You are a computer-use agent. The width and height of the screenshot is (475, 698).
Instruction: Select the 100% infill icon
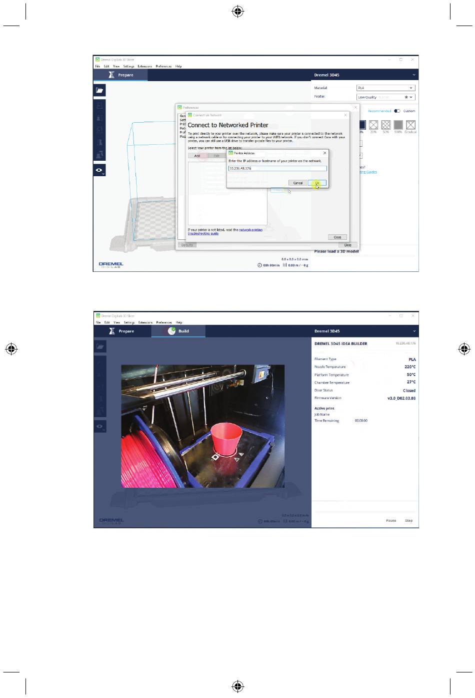(x=398, y=125)
